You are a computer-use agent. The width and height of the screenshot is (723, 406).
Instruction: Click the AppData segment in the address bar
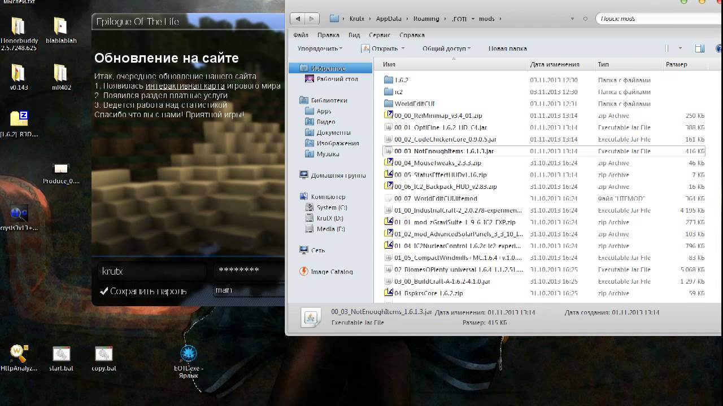tap(389, 19)
